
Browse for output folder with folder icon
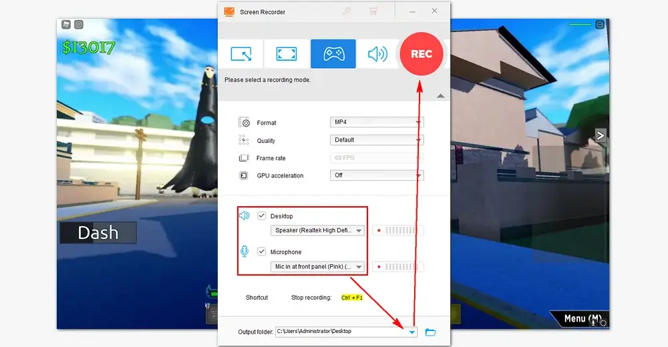(x=431, y=332)
